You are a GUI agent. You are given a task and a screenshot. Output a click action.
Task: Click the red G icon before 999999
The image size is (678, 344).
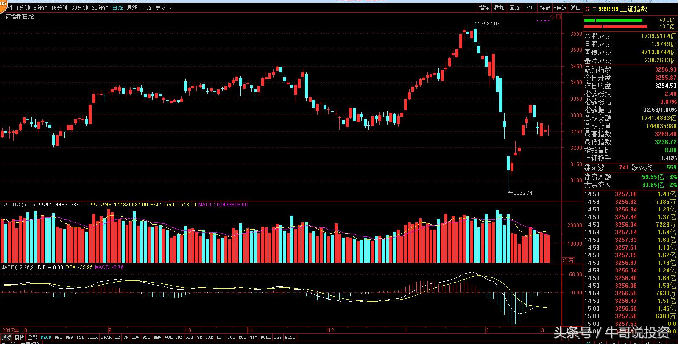point(587,9)
